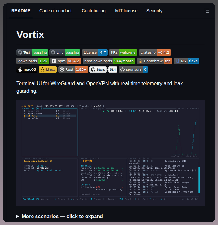Open the Code of conduct tab
Screen dimensions: 218x225
point(55,11)
